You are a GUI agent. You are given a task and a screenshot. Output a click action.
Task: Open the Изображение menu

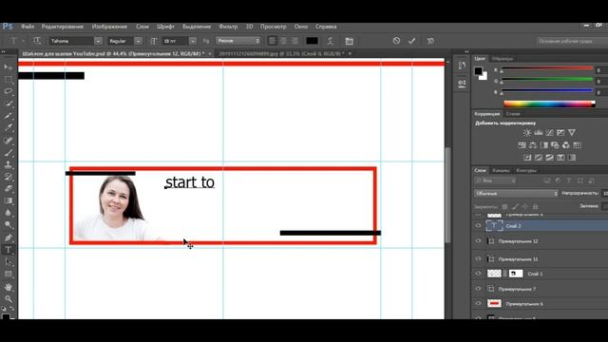(x=109, y=27)
